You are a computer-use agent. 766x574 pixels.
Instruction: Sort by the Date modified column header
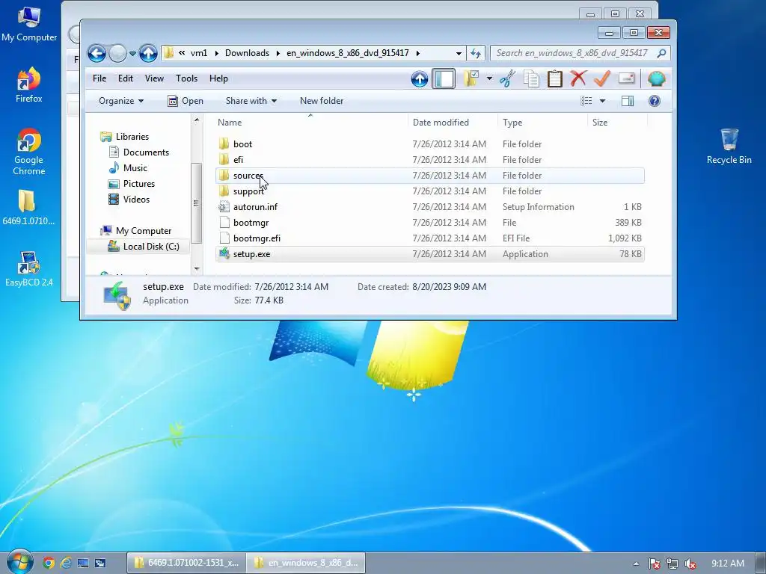click(x=453, y=123)
